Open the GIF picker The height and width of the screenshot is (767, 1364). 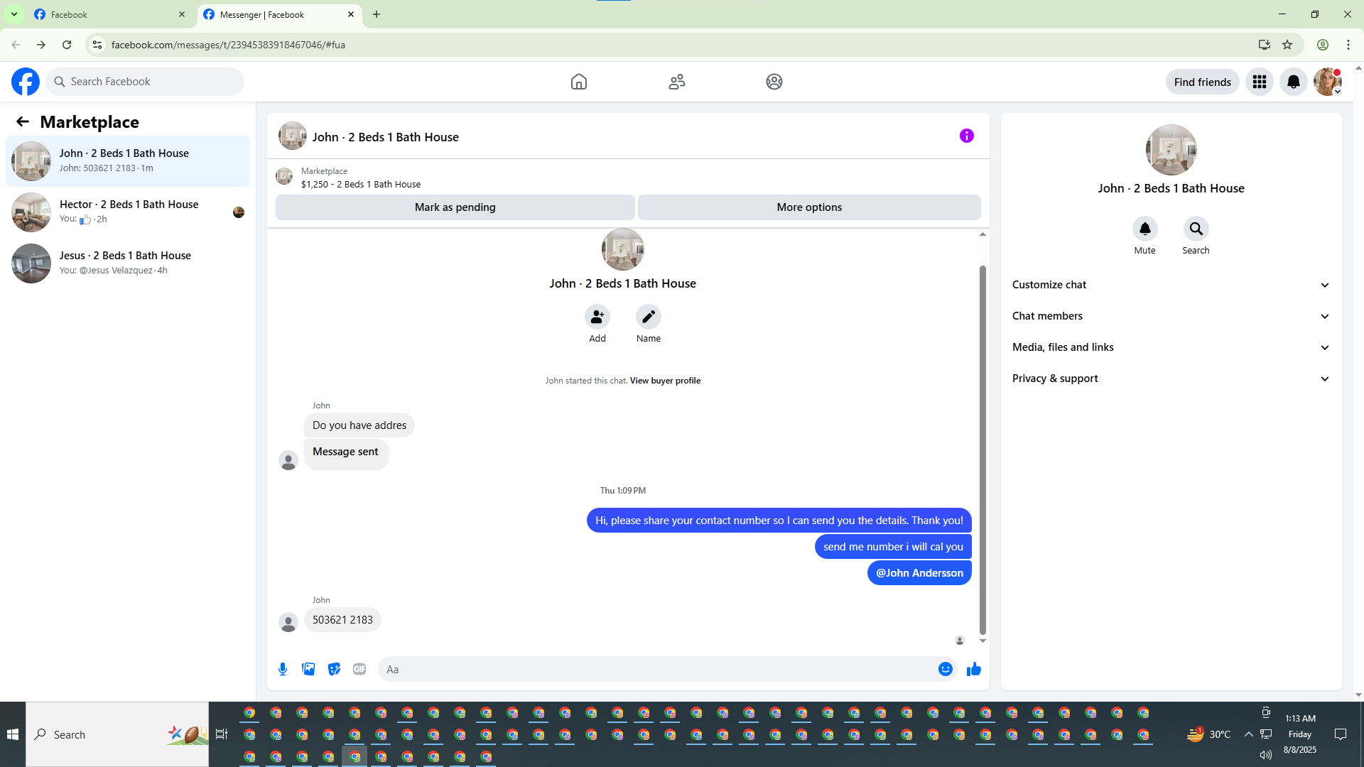(x=359, y=669)
